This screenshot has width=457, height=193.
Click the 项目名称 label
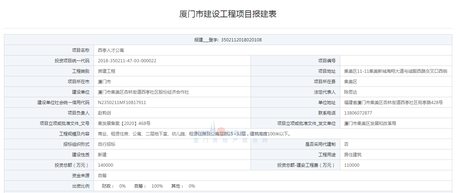(81, 50)
